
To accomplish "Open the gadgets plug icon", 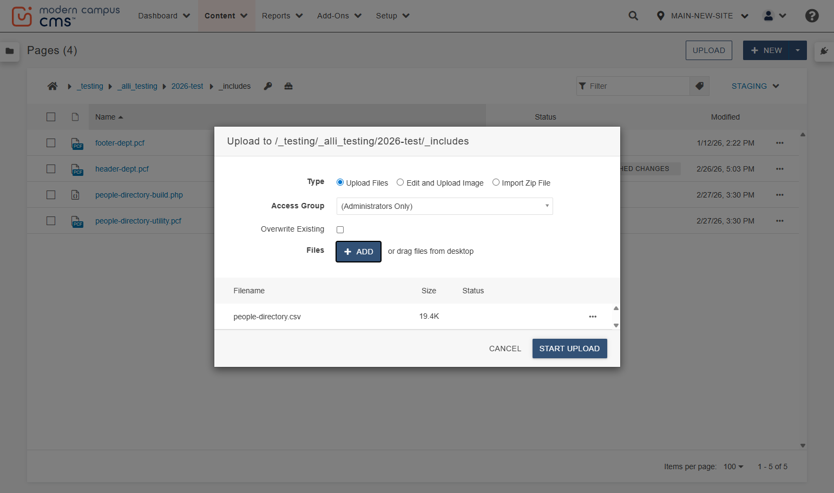I will click(824, 51).
